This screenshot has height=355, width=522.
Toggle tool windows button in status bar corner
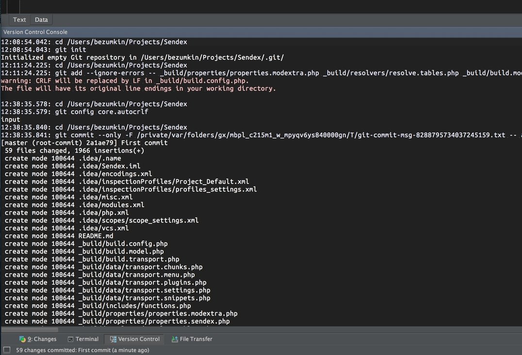click(x=6, y=350)
